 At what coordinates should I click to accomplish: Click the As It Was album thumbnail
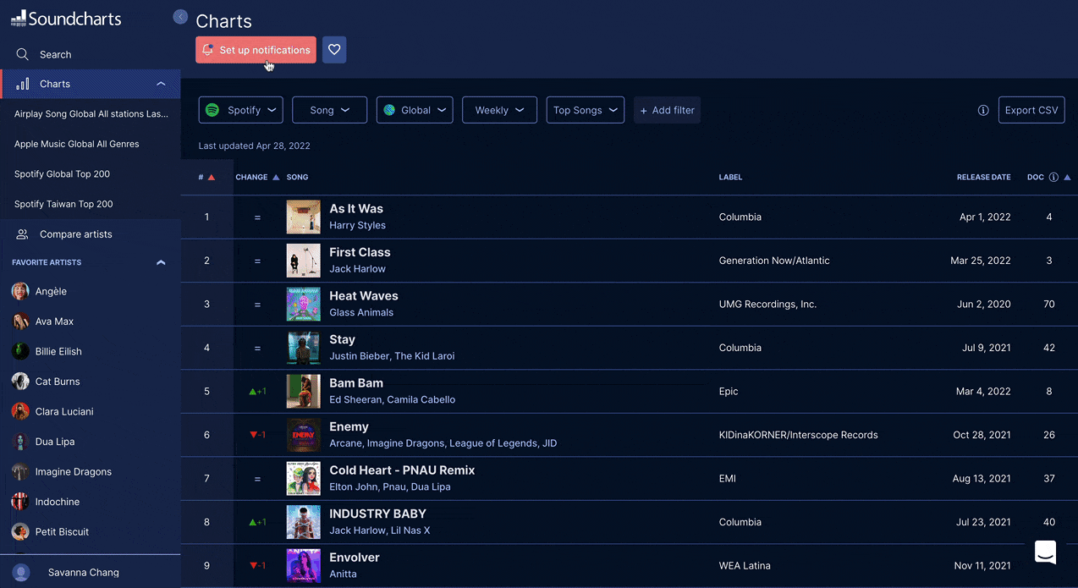[303, 217]
